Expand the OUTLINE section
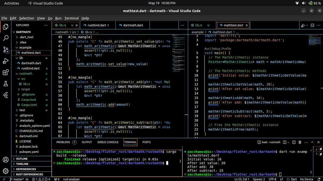Image resolution: width=323 pixels, height=181 pixels. tap(31, 159)
